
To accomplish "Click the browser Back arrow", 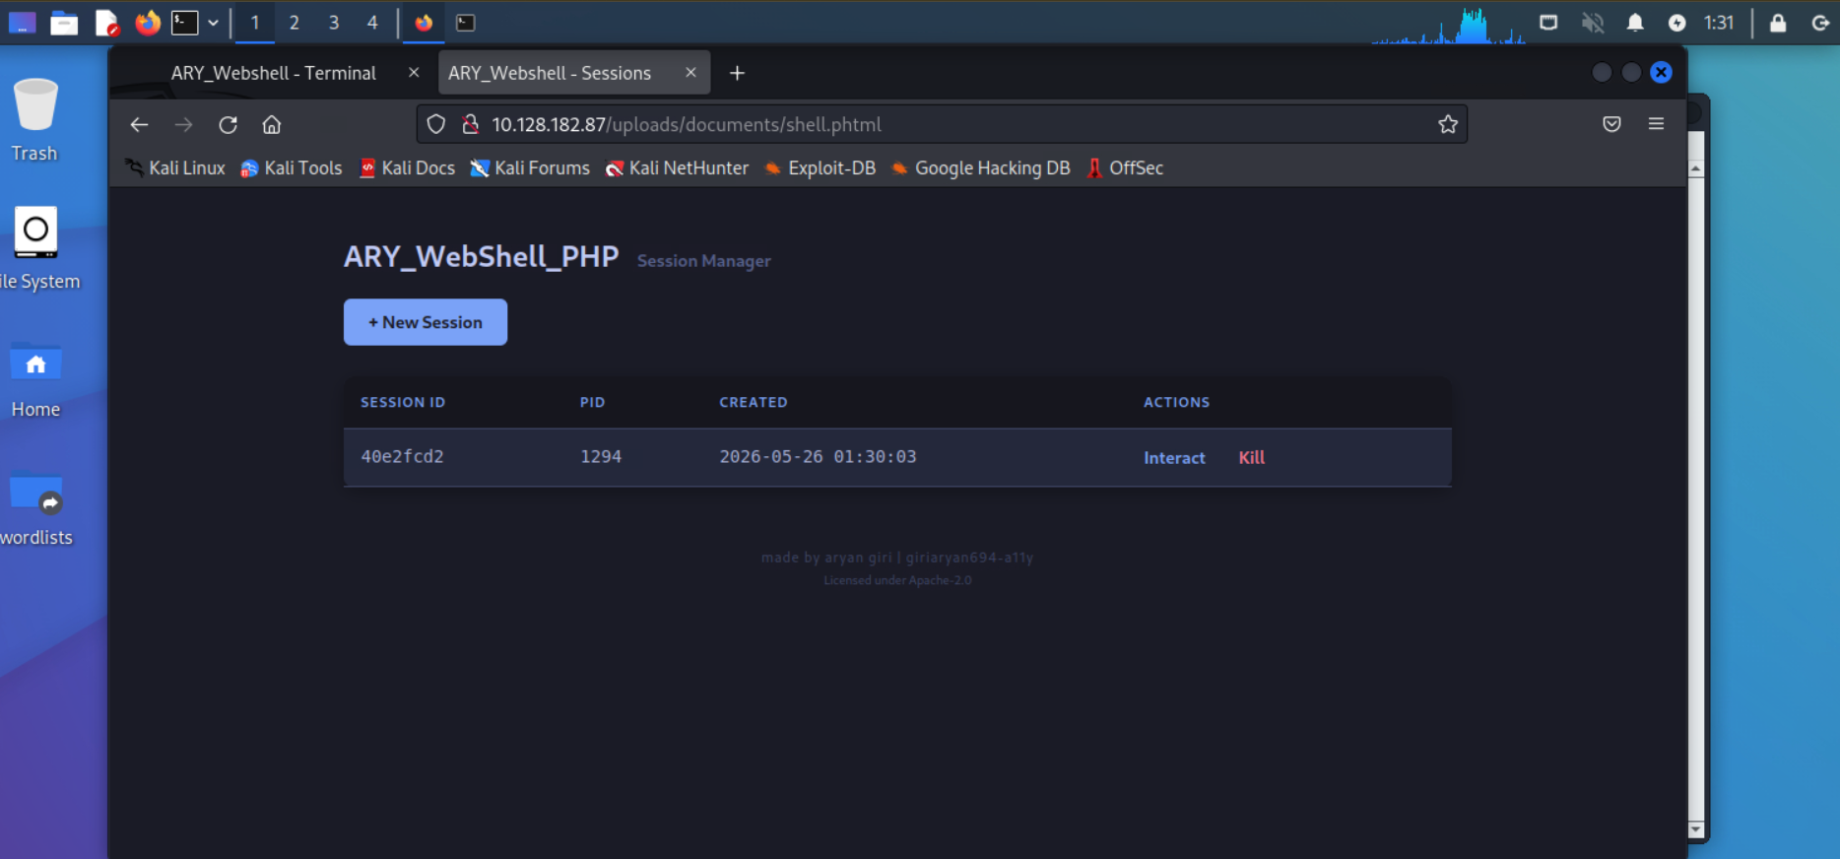I will tap(139, 124).
